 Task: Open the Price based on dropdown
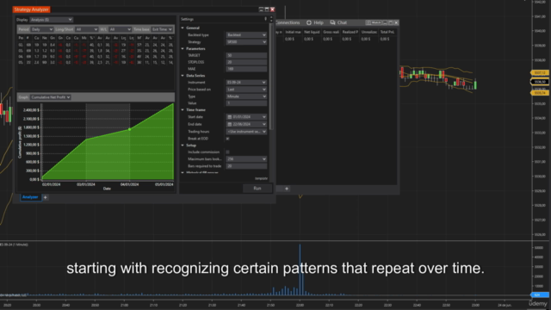click(246, 90)
